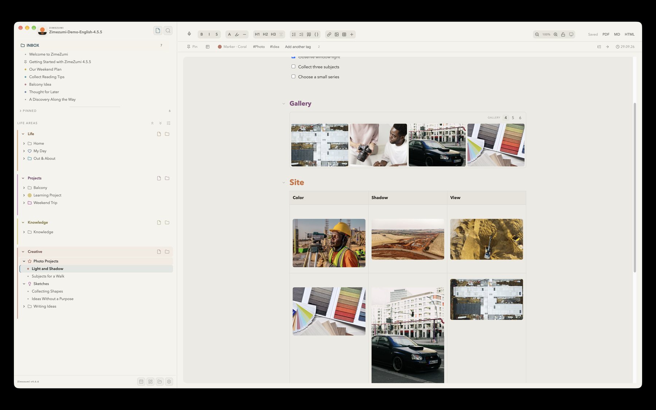Collapse the Site heading section
656x410 pixels.
coord(284,183)
